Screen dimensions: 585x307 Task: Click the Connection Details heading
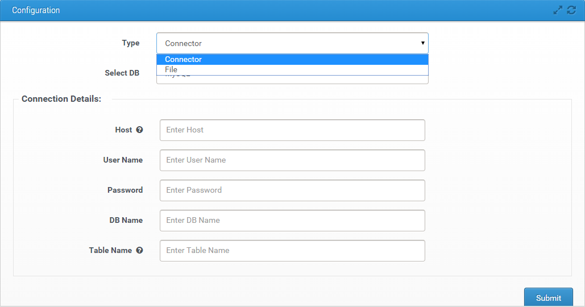[x=61, y=99]
